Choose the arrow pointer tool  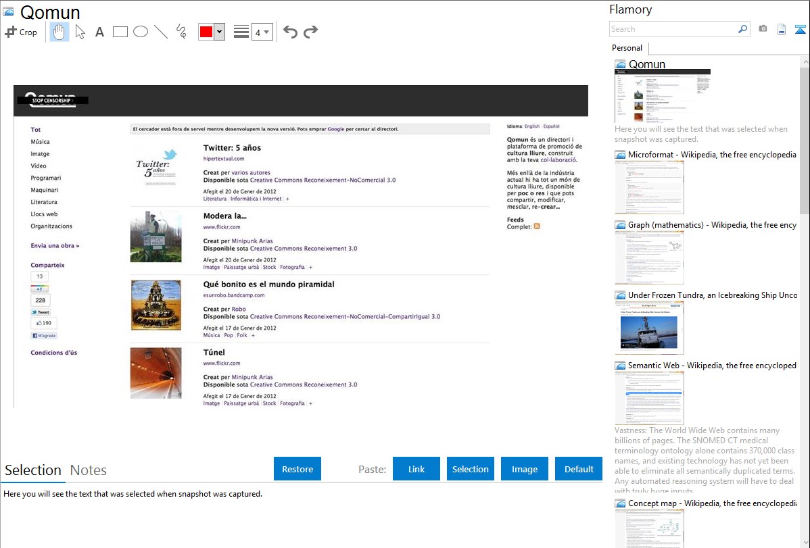tap(80, 32)
